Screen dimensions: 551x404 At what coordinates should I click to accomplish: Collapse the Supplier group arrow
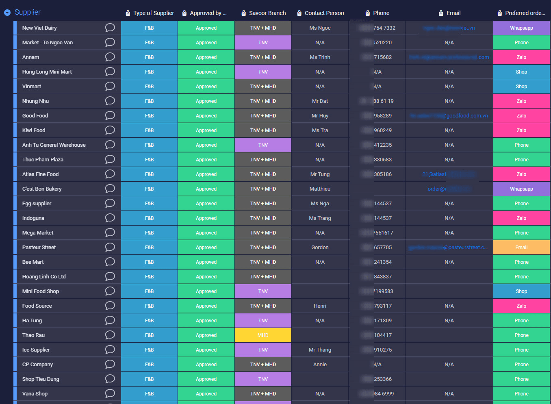(x=7, y=13)
